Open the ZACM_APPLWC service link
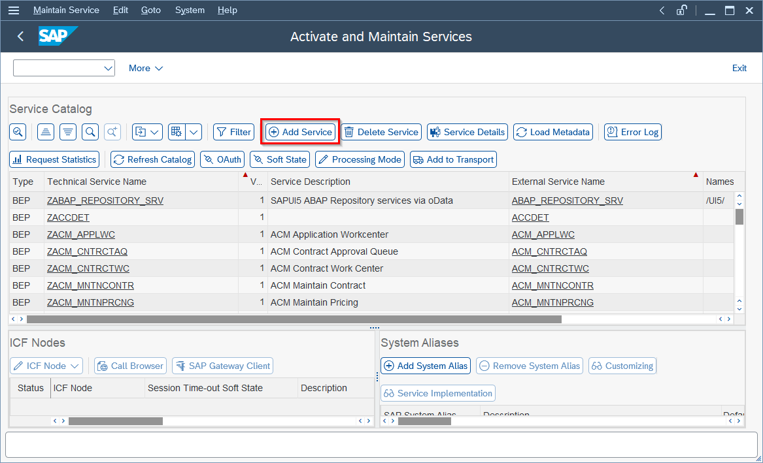This screenshot has width=763, height=463. coord(80,234)
